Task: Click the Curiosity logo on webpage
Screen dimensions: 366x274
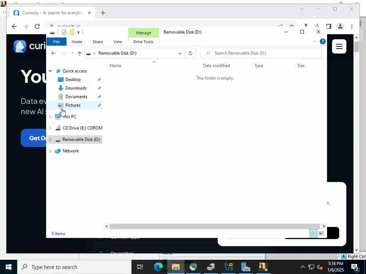Action: (x=20, y=46)
